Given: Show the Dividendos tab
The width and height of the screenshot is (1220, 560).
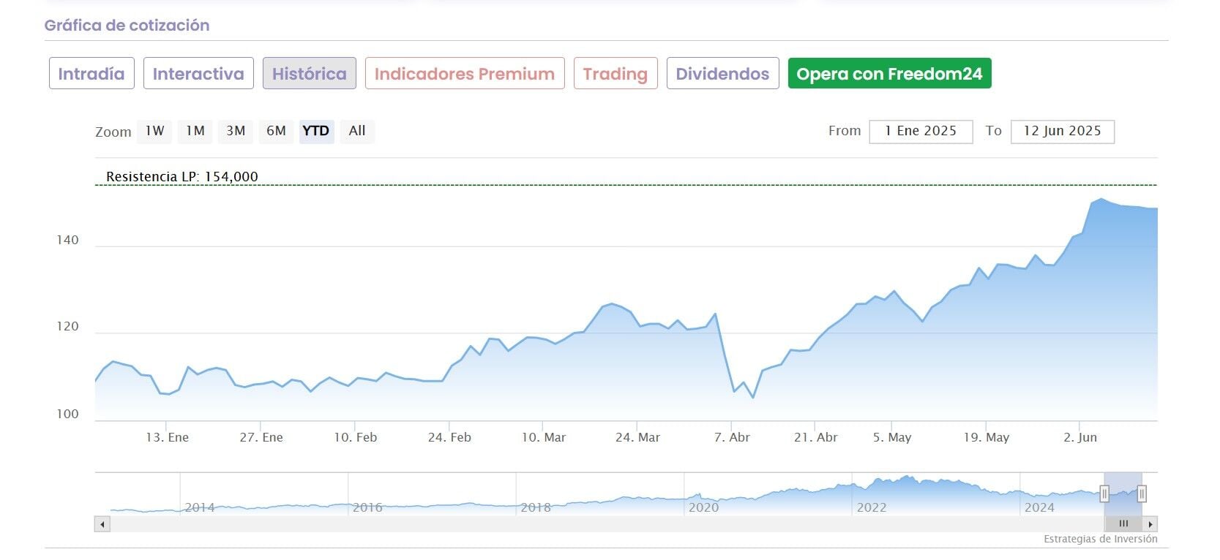Looking at the screenshot, I should (x=722, y=74).
